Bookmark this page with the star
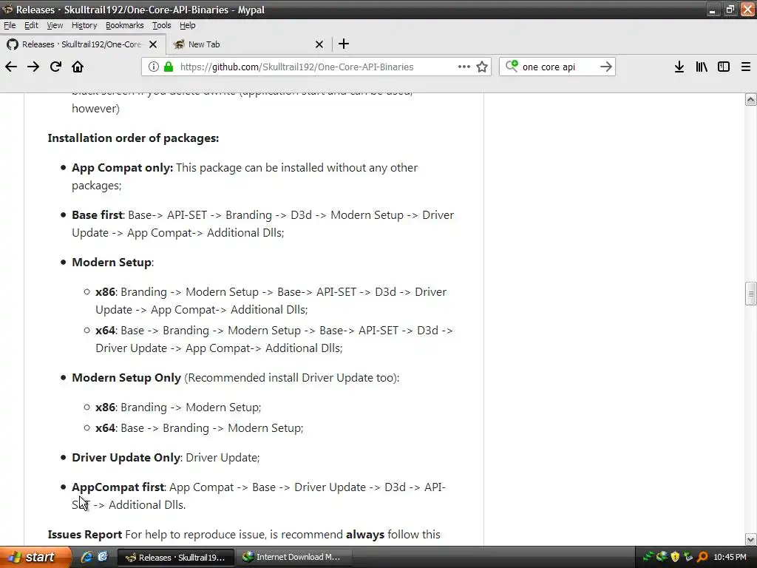This screenshot has height=568, width=757. [482, 67]
